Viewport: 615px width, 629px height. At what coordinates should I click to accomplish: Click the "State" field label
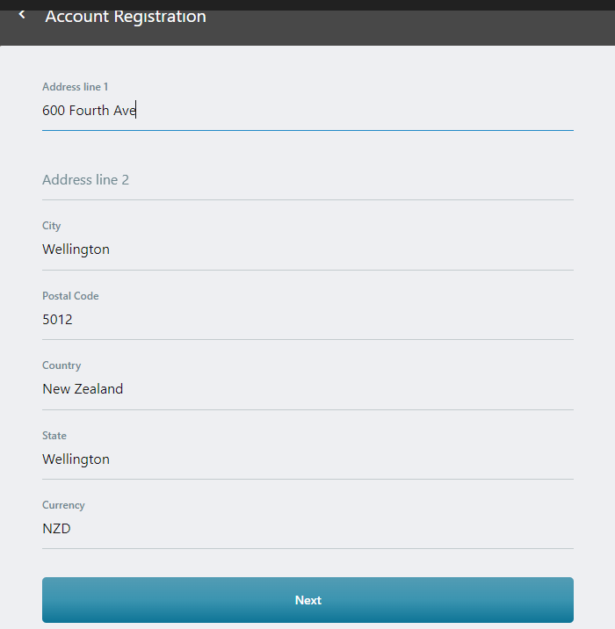click(x=54, y=436)
